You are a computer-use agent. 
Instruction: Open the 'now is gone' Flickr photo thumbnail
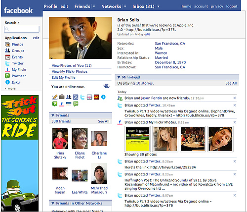point(137,139)
